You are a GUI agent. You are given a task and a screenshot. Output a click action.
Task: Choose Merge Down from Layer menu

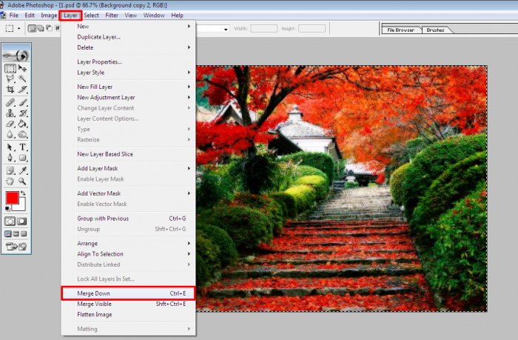click(129, 293)
